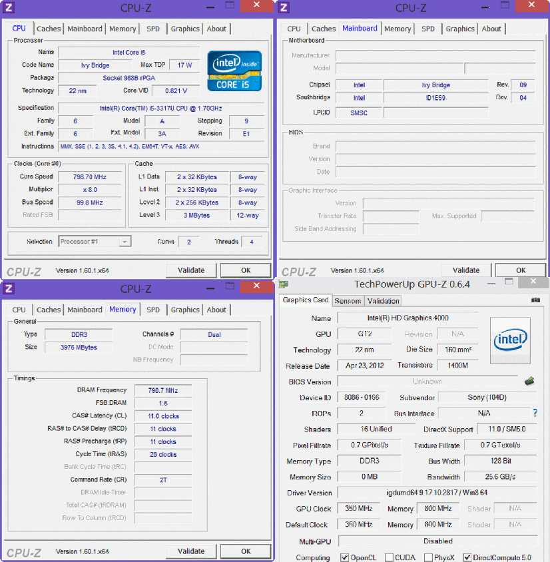Image resolution: width=550 pixels, height=562 pixels.
Task: Switch to the Sensors tab in GPU-Z
Action: [348, 301]
